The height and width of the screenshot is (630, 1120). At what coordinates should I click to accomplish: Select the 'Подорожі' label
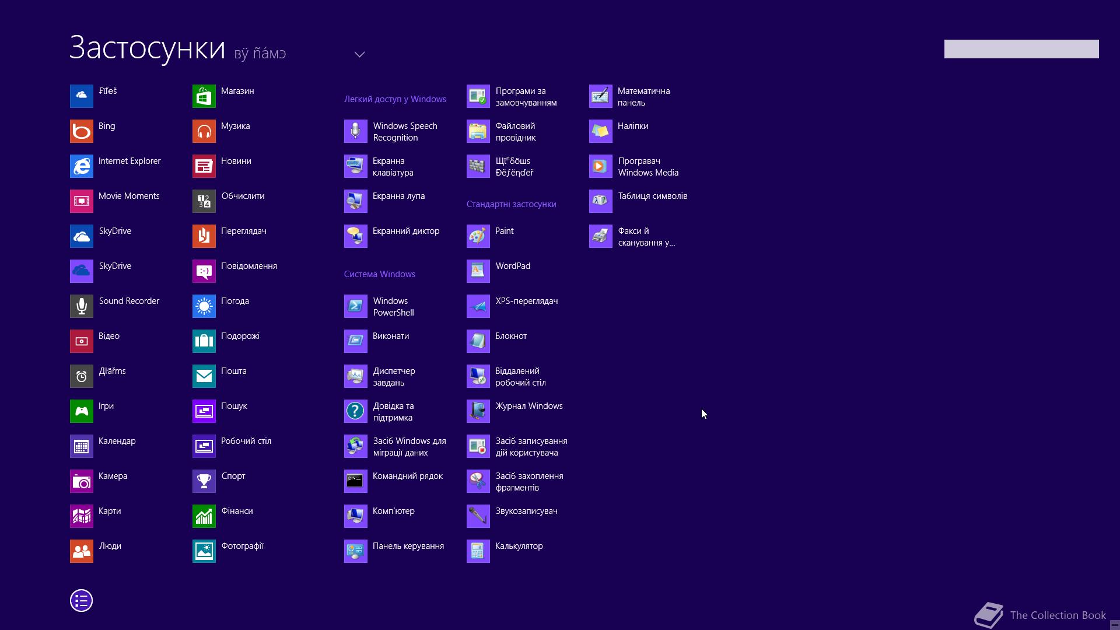pos(240,336)
